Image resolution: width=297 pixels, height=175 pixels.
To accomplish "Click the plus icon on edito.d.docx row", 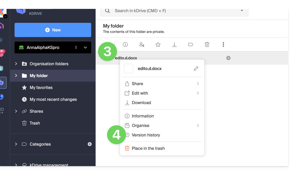I will pyautogui.click(x=228, y=58).
